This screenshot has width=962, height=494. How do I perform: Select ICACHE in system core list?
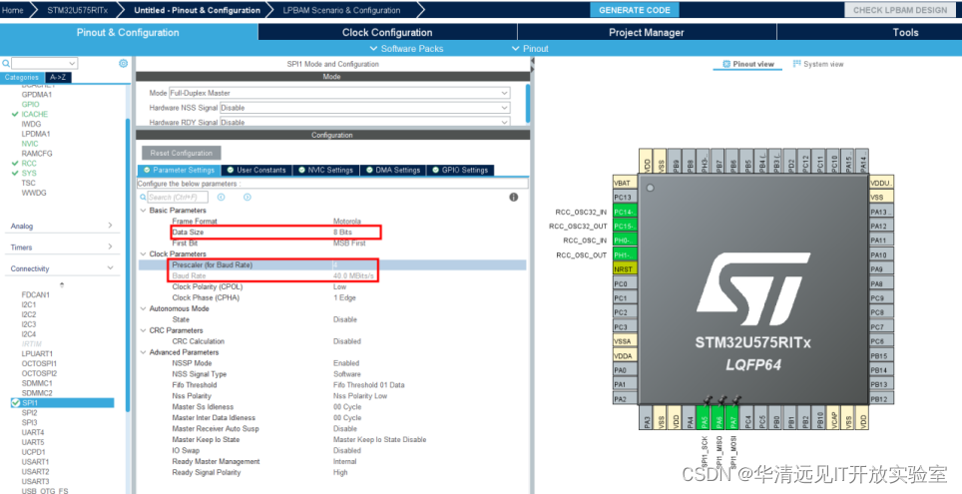(x=34, y=114)
